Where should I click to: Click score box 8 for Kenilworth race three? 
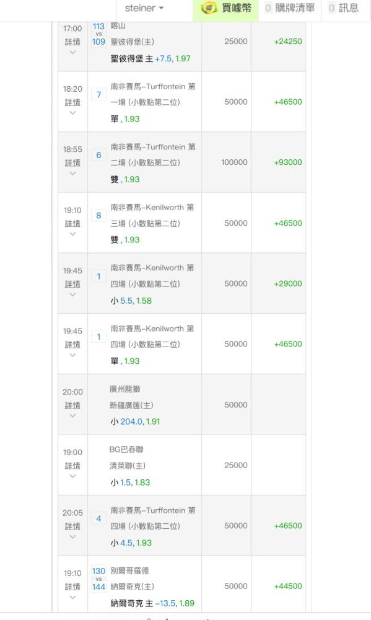tap(98, 216)
